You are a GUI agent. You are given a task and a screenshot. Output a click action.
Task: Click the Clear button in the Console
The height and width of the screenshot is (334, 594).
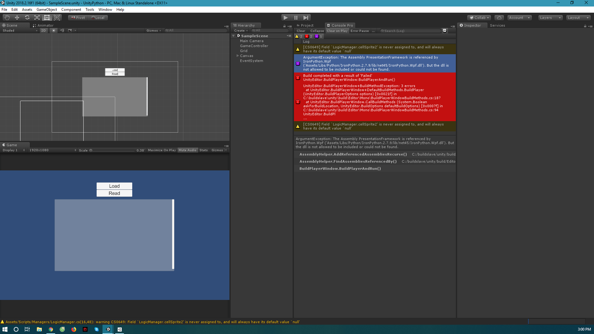tap(301, 31)
